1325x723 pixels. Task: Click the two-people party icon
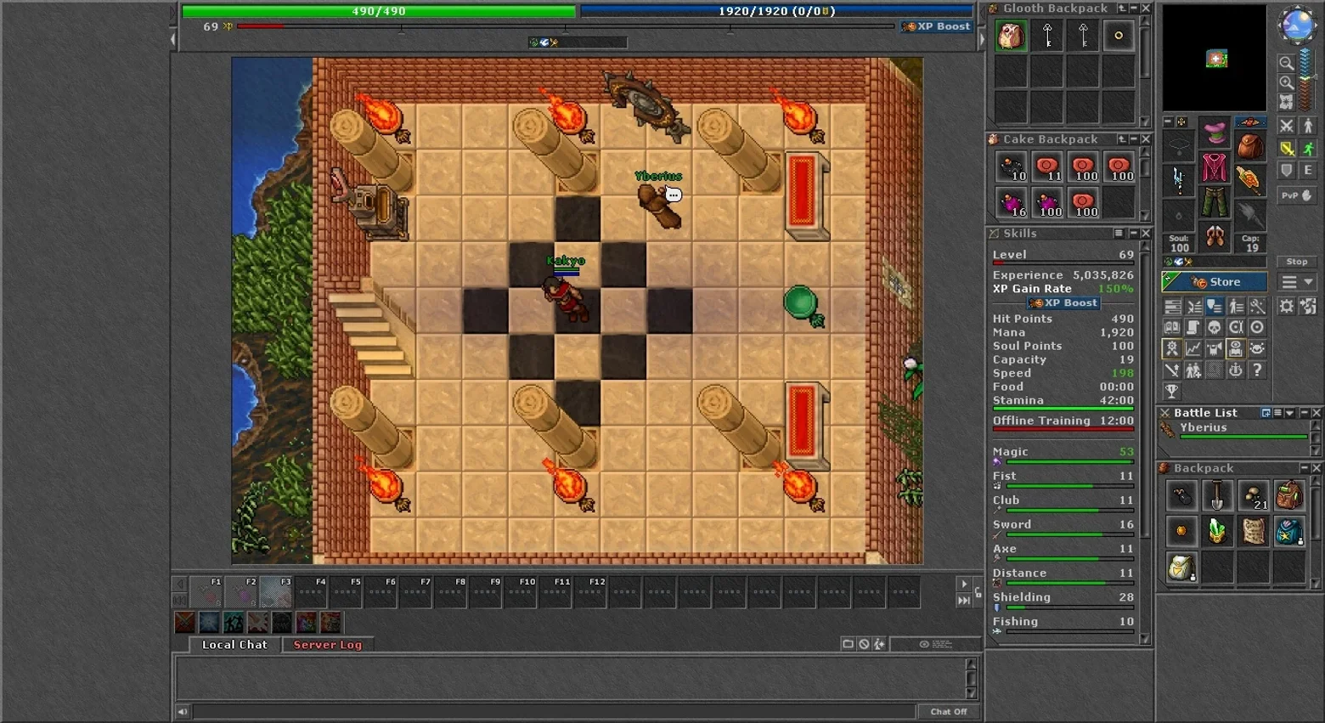pyautogui.click(x=1193, y=370)
